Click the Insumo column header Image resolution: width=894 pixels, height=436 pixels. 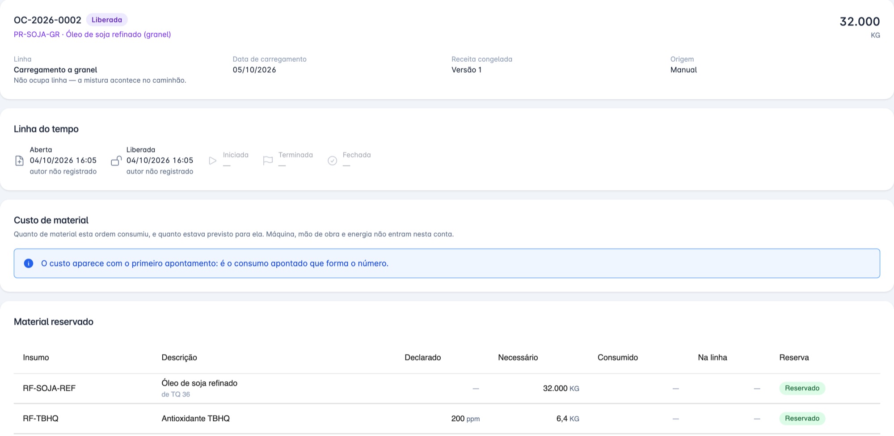click(x=36, y=357)
